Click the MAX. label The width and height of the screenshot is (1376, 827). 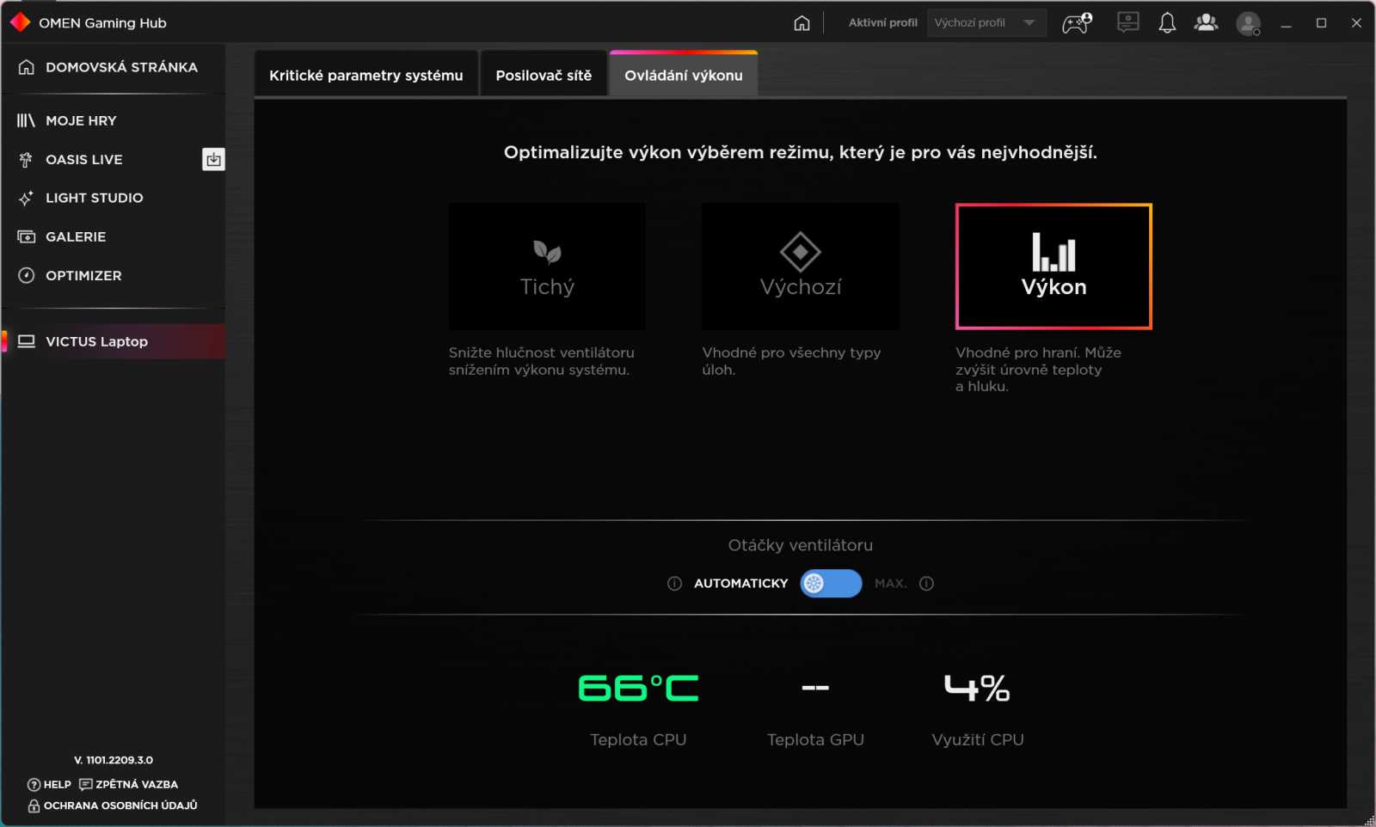[x=891, y=584]
